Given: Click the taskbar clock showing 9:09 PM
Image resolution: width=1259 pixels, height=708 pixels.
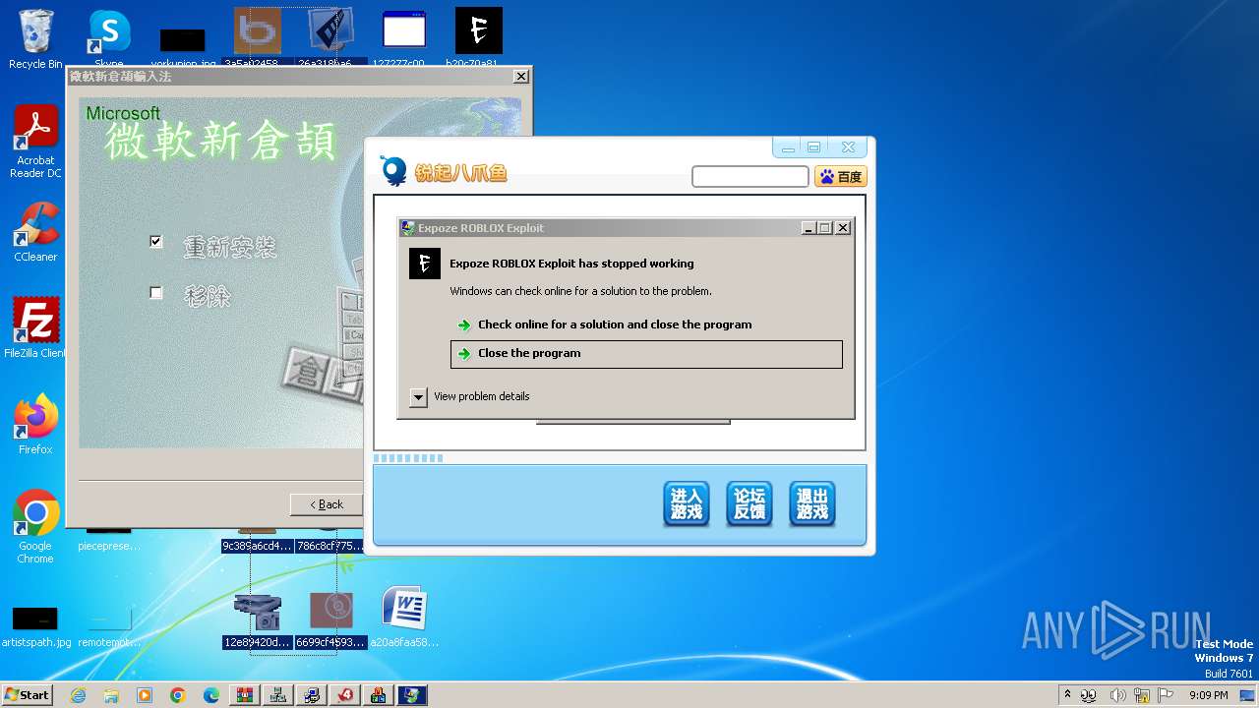Looking at the screenshot, I should point(1208,695).
